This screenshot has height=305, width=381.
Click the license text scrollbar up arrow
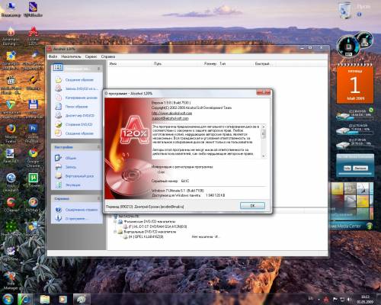coord(264,127)
